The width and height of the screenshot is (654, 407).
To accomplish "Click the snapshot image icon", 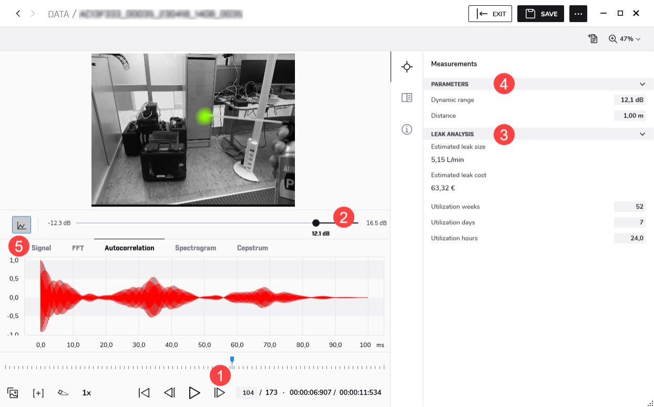I will click(x=13, y=393).
